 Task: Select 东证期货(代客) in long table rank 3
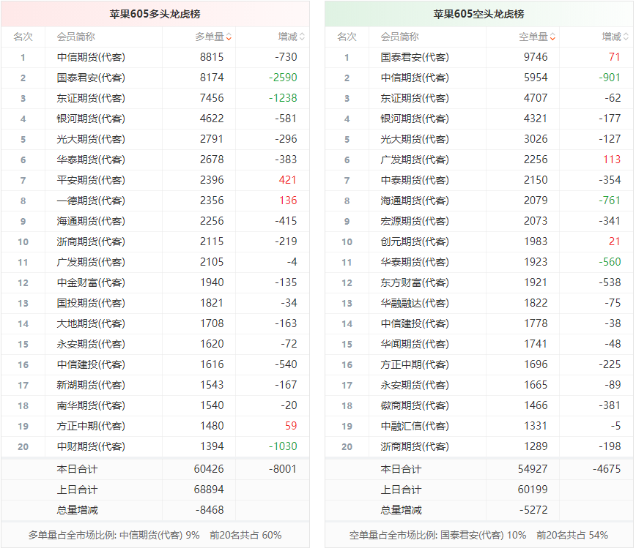coord(91,99)
